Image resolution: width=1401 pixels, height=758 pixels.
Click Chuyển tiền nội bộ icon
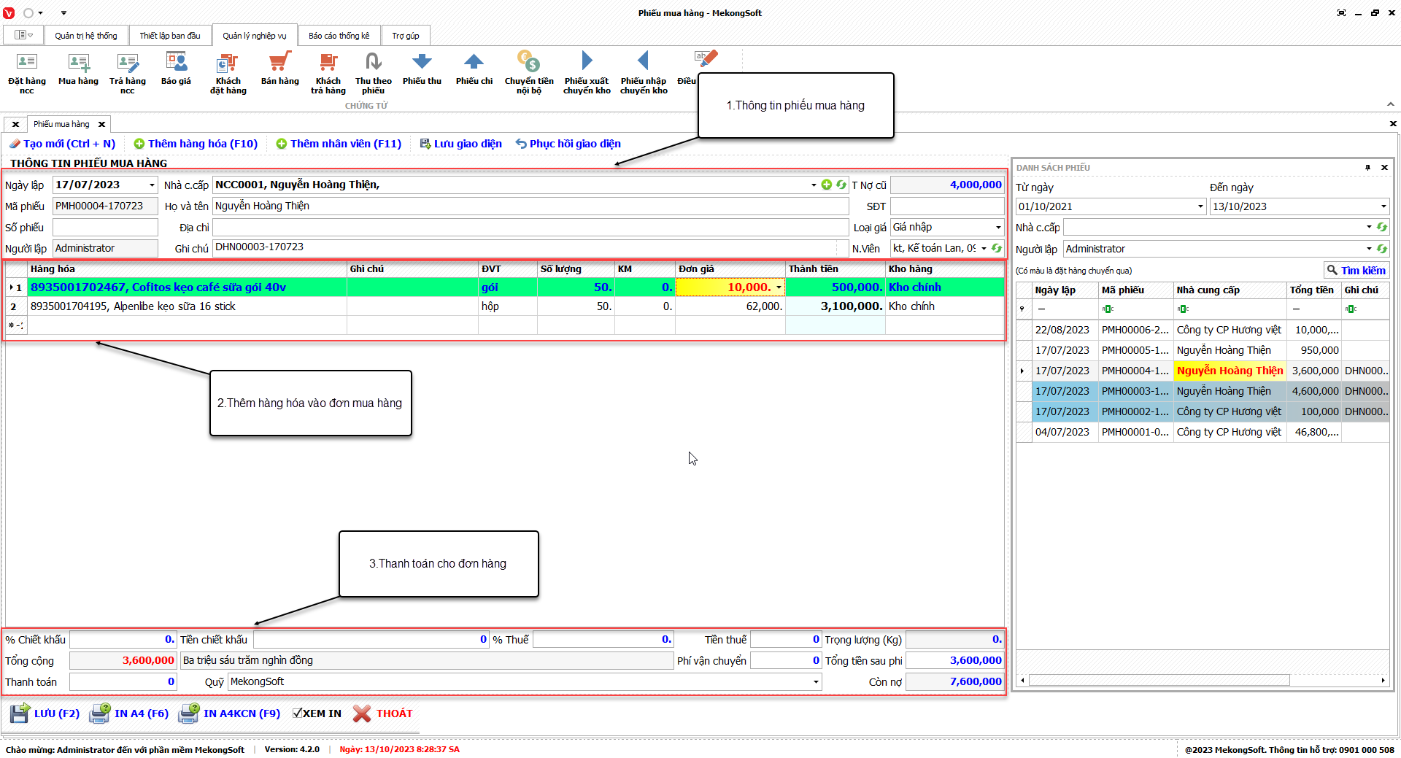tap(528, 63)
